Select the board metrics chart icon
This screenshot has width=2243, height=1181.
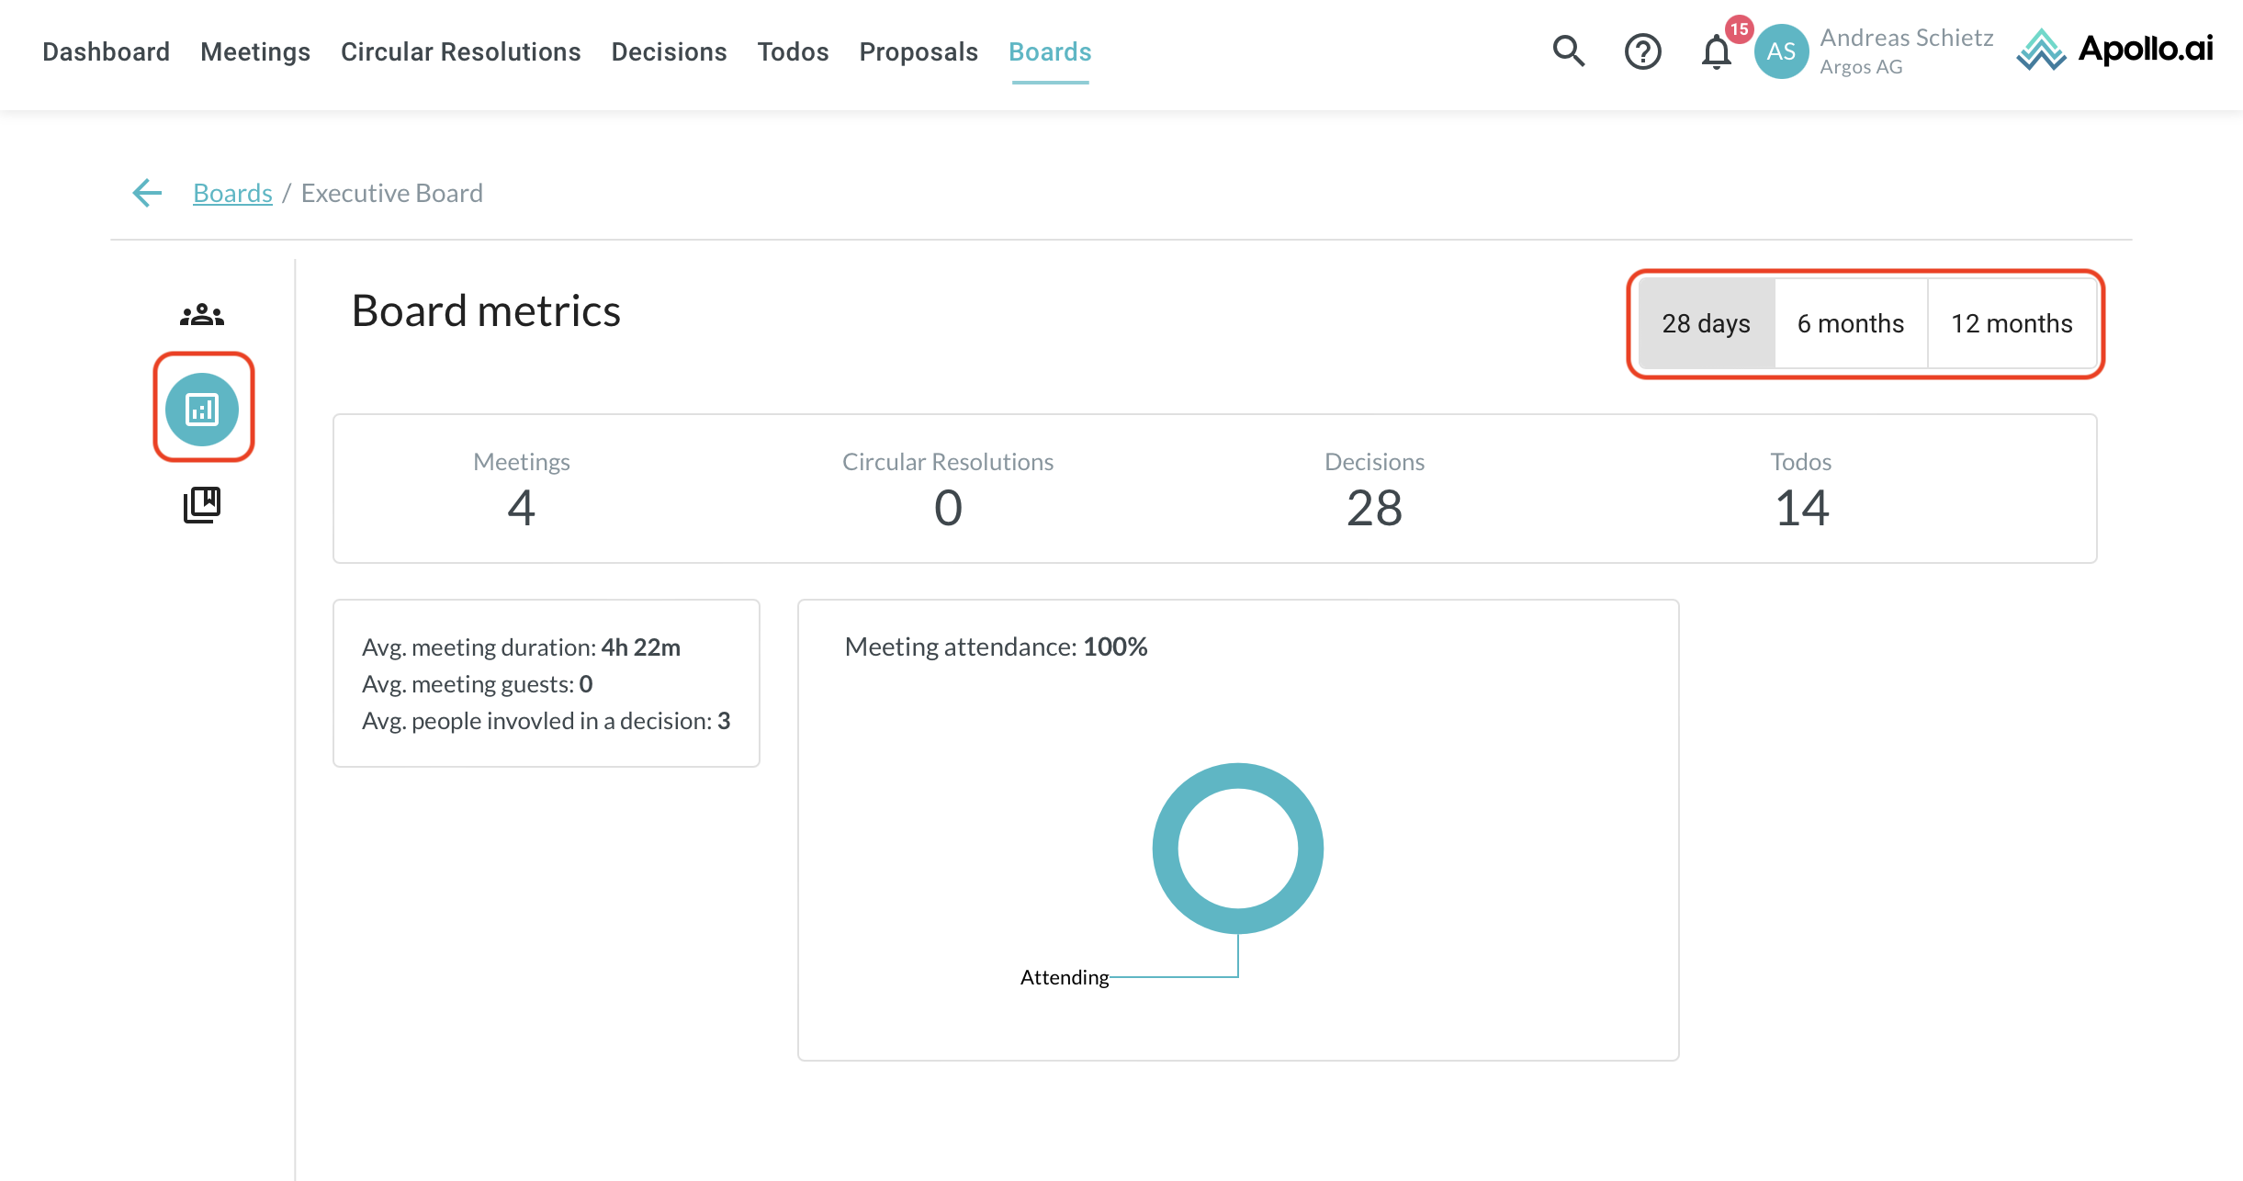pos(202,409)
